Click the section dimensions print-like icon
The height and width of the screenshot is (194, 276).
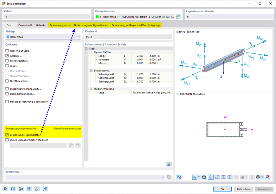204,177
